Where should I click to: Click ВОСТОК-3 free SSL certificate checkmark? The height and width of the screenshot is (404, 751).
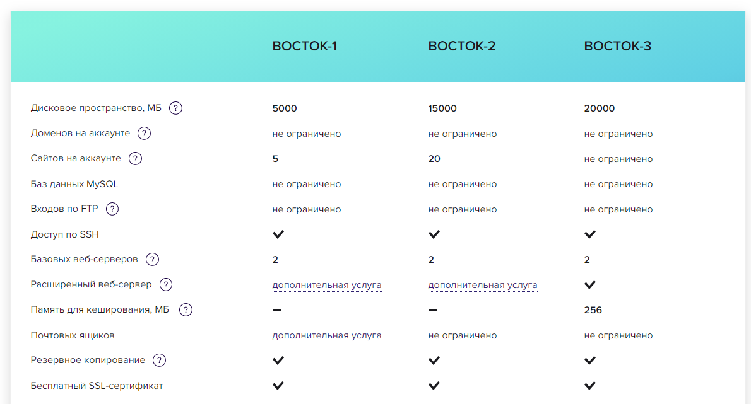[x=589, y=386]
